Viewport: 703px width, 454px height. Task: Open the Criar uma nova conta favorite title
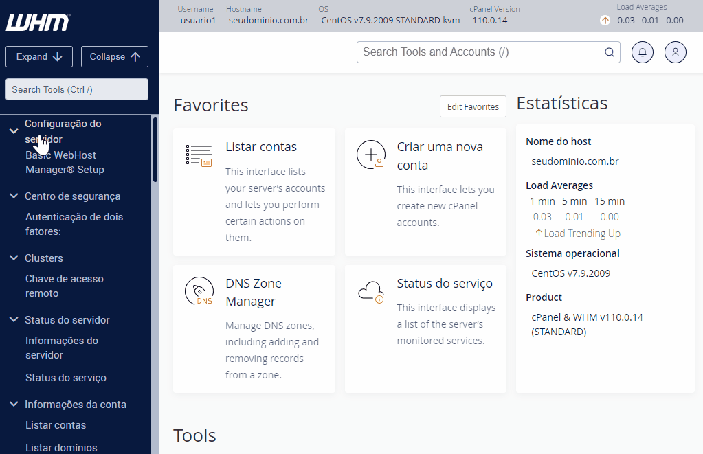click(440, 156)
